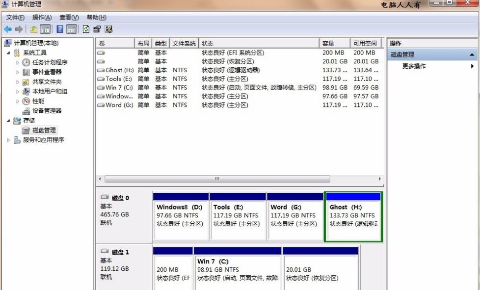Select the 存储 tree node
Viewport: 480px width, 290px height.
(29, 121)
